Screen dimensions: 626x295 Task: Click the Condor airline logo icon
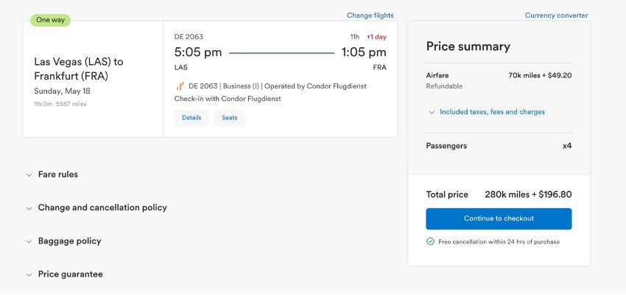point(180,86)
